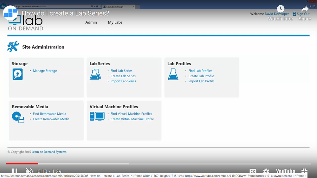Open Find Virtual Machine Profiles link
This screenshot has height=178, width=317.
point(131,114)
